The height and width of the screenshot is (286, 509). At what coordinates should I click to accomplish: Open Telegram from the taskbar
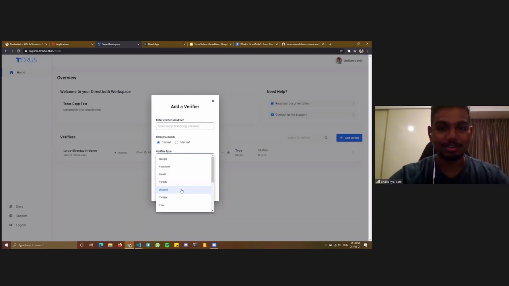tap(148, 245)
